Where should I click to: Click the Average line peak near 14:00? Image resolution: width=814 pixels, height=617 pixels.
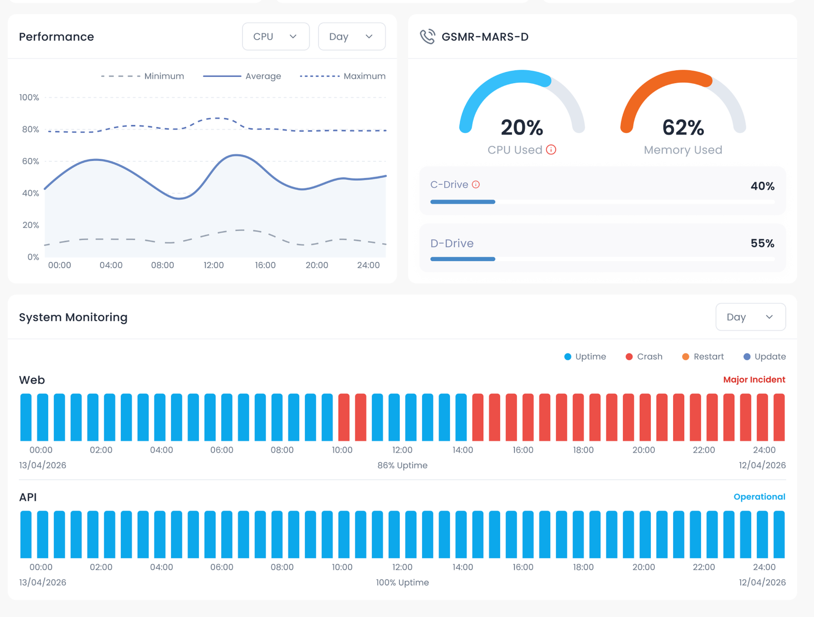click(237, 155)
